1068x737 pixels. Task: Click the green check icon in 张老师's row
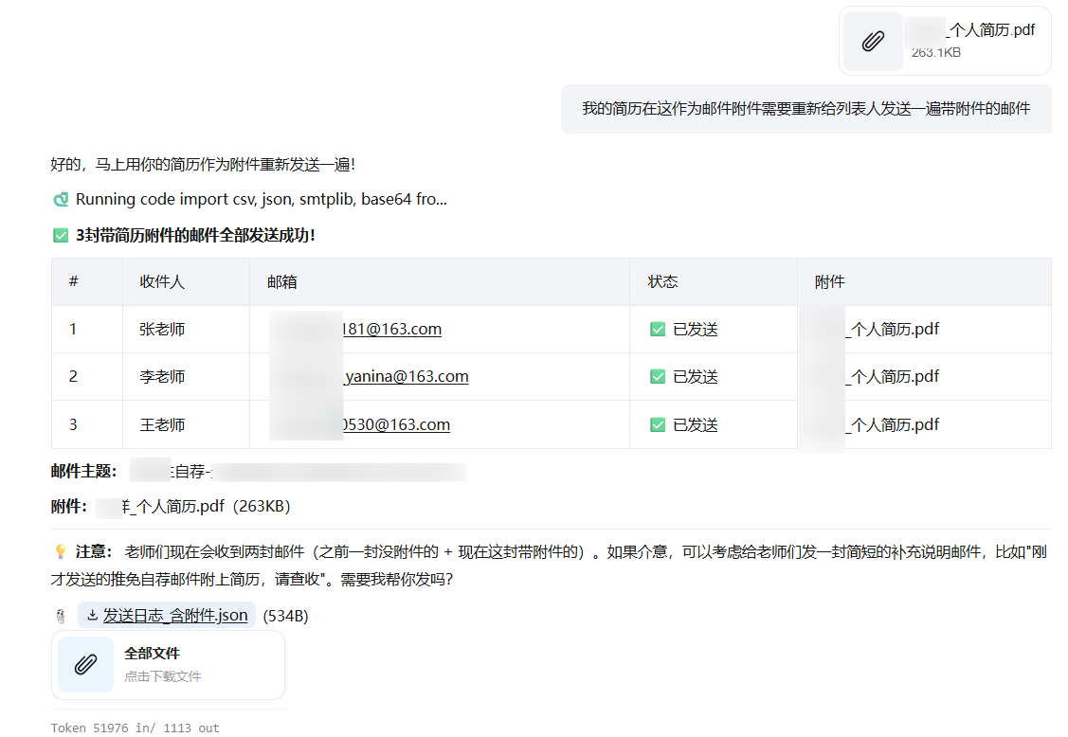pos(658,330)
